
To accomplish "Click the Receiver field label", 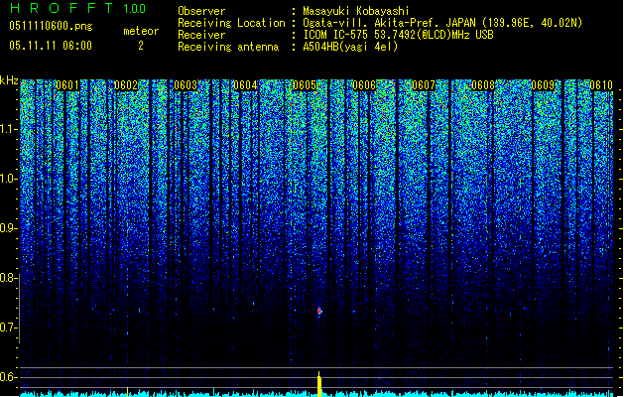I will coord(201,35).
